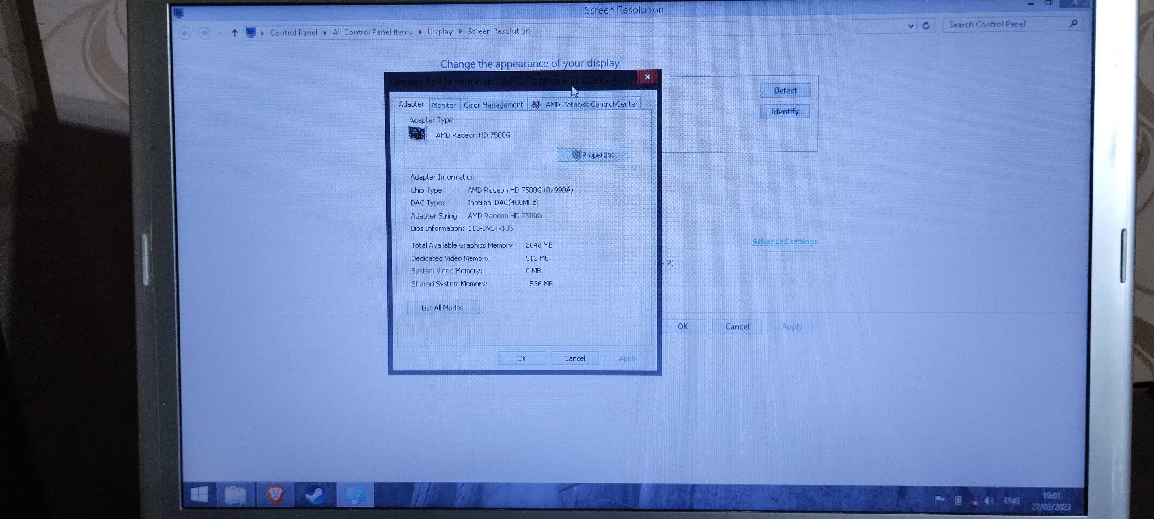Switch to the Adapter tab
1154x519 pixels.
click(411, 104)
